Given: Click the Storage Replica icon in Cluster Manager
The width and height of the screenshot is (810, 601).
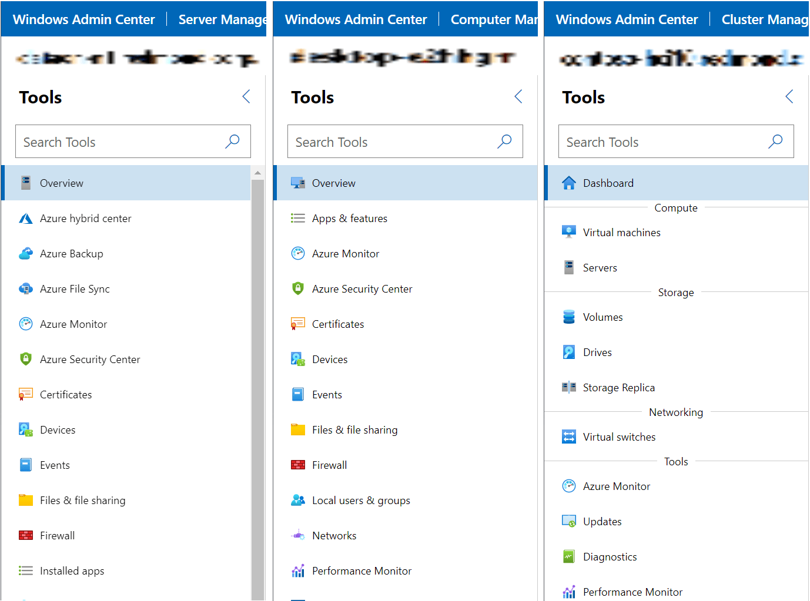Looking at the screenshot, I should [568, 387].
